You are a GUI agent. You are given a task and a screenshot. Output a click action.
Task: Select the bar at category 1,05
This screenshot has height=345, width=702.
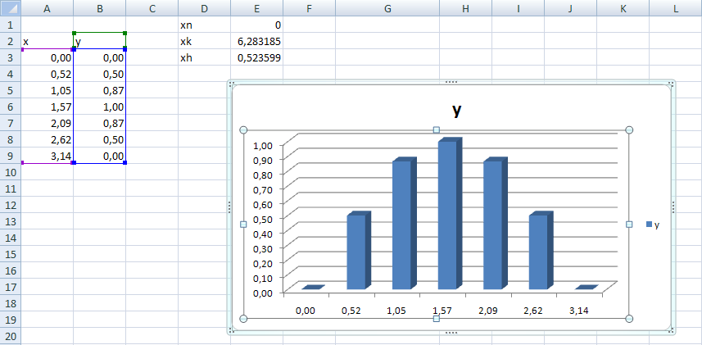tap(405, 224)
